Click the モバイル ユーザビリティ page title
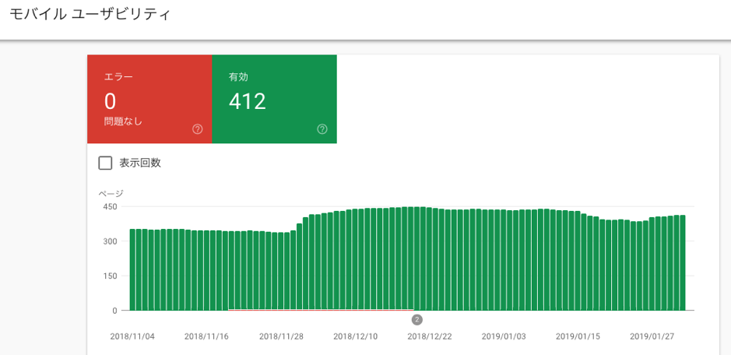The width and height of the screenshot is (731, 355). point(90,14)
